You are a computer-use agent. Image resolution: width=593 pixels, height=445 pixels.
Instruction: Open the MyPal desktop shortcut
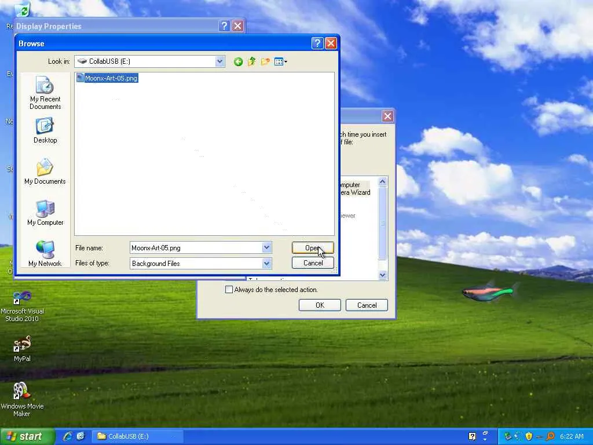(22, 348)
